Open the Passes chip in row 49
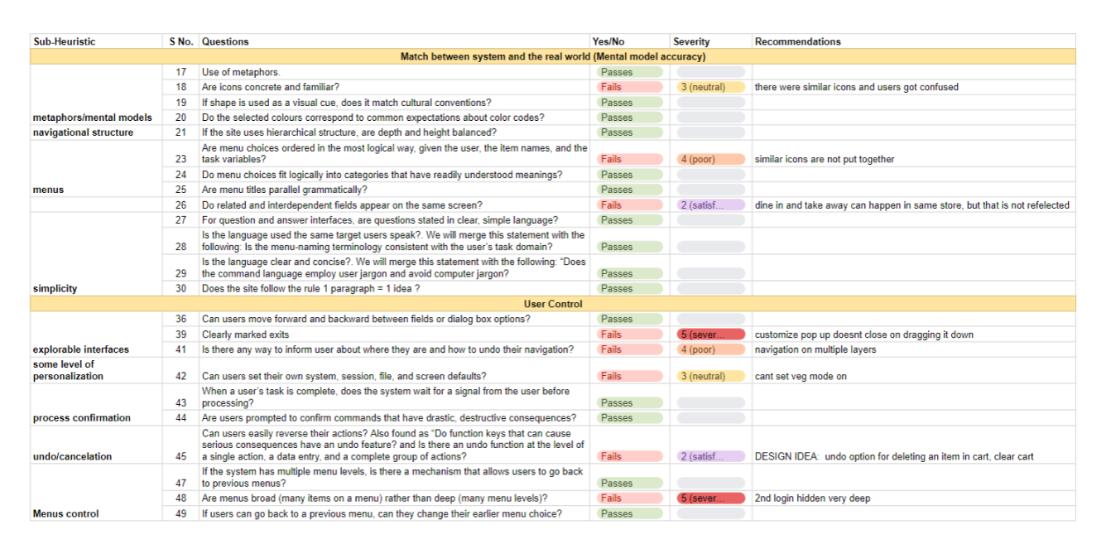The height and width of the screenshot is (549, 1106). coord(629,513)
